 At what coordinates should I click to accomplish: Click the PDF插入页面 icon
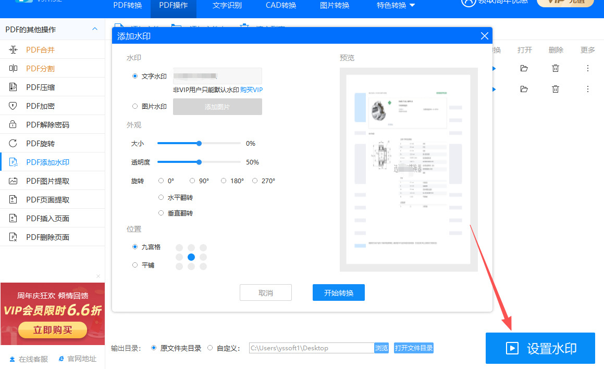tap(13, 219)
